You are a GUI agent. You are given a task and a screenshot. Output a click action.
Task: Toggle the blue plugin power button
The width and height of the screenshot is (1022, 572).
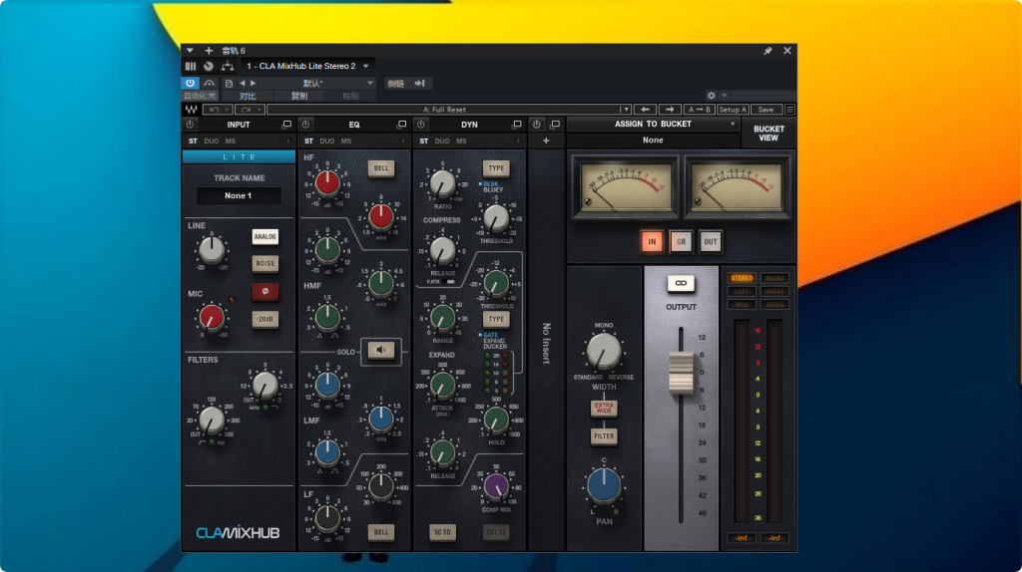coord(191,84)
